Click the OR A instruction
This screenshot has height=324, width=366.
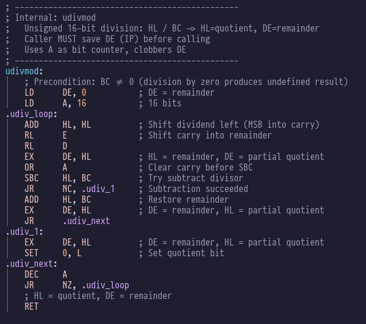pos(46,168)
